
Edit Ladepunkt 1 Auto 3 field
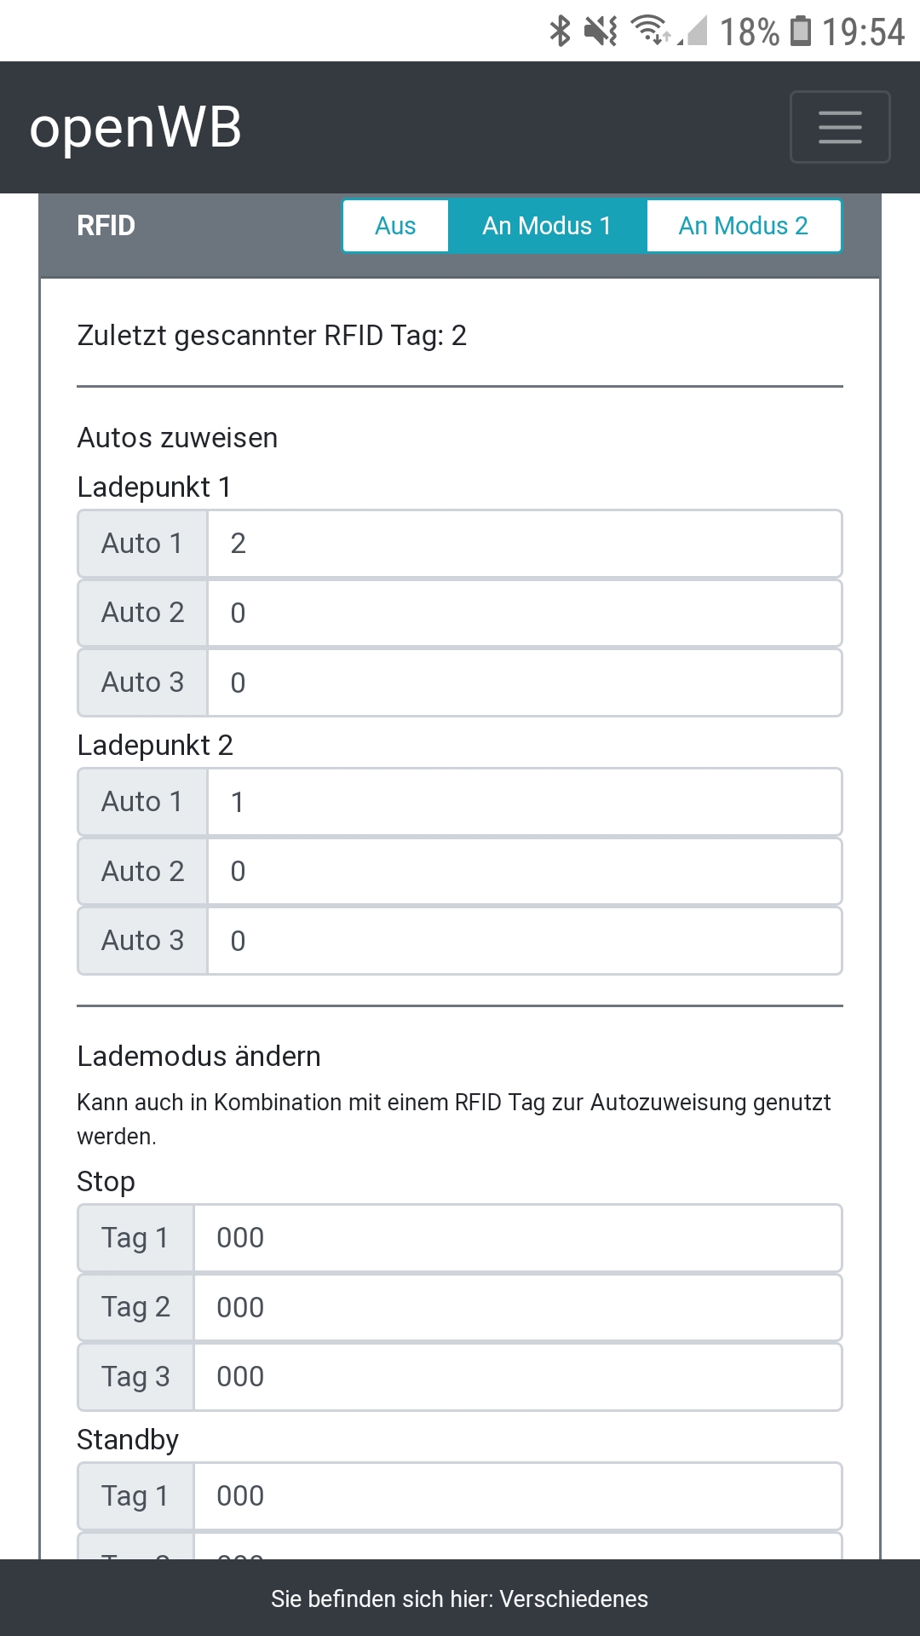(x=524, y=683)
